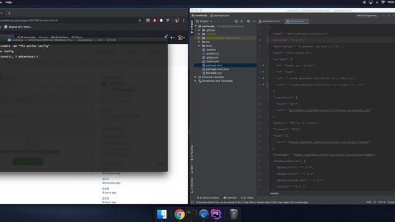Switch to the .yml editor tab
Viewport: 395px width, 222px height.
click(x=270, y=22)
